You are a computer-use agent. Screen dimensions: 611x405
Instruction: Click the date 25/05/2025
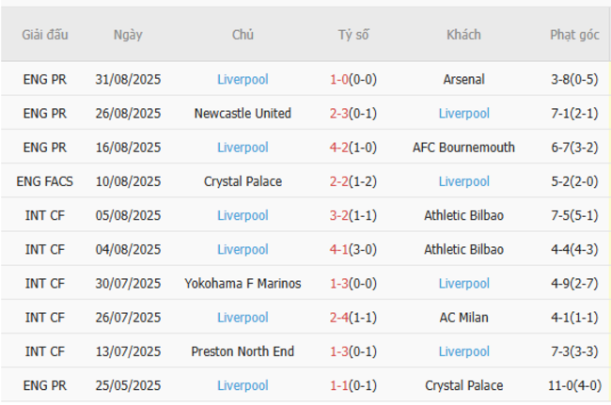coord(128,385)
